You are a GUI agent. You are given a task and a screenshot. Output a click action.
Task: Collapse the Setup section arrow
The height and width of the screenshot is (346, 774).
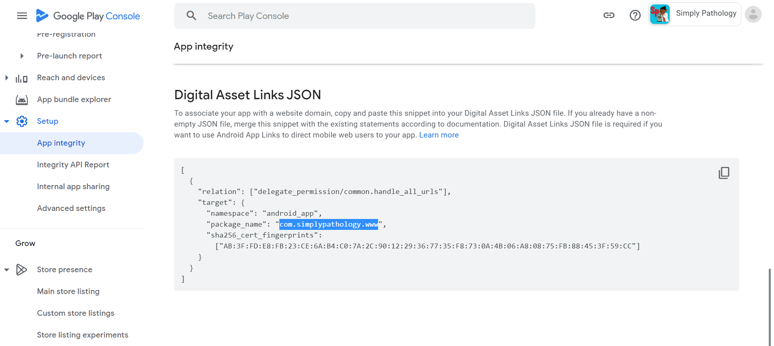pyautogui.click(x=6, y=121)
